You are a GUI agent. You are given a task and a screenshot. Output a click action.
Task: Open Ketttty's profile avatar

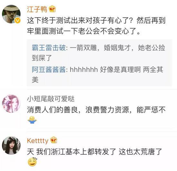11,145
